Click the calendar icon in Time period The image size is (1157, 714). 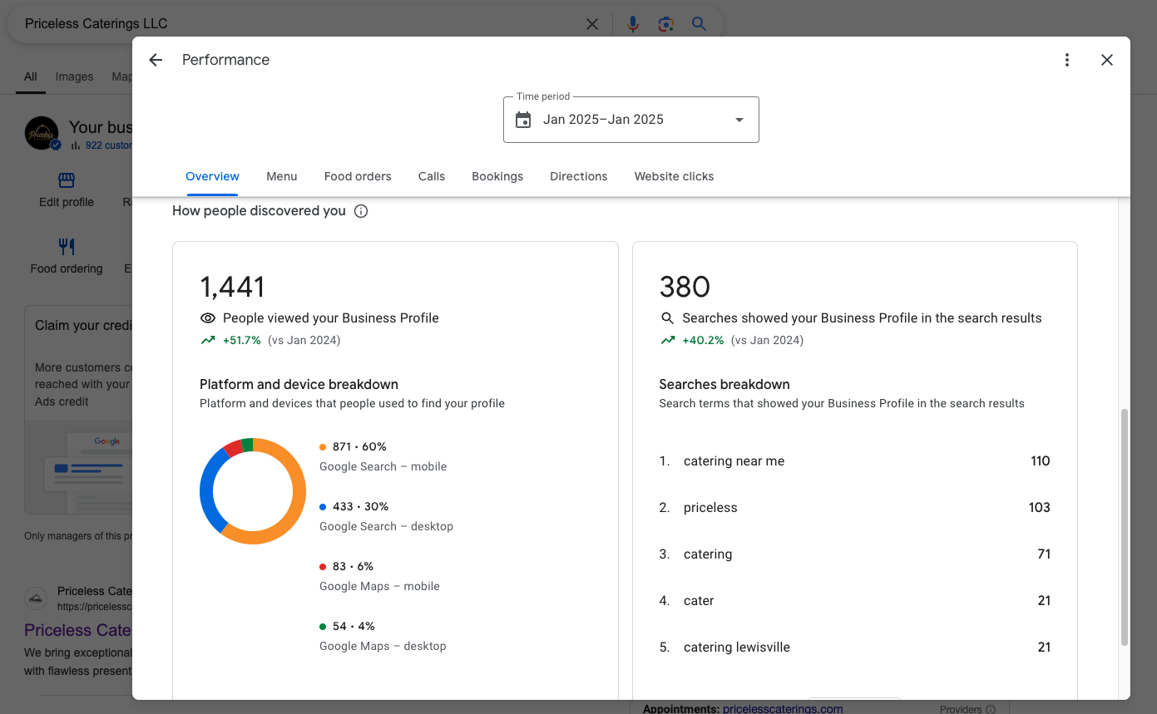click(x=523, y=120)
